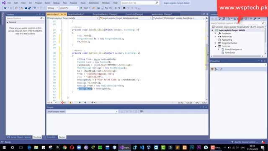Click the Undo arrow icon
Viewport: 268px width, 151px height.
(35, 8)
